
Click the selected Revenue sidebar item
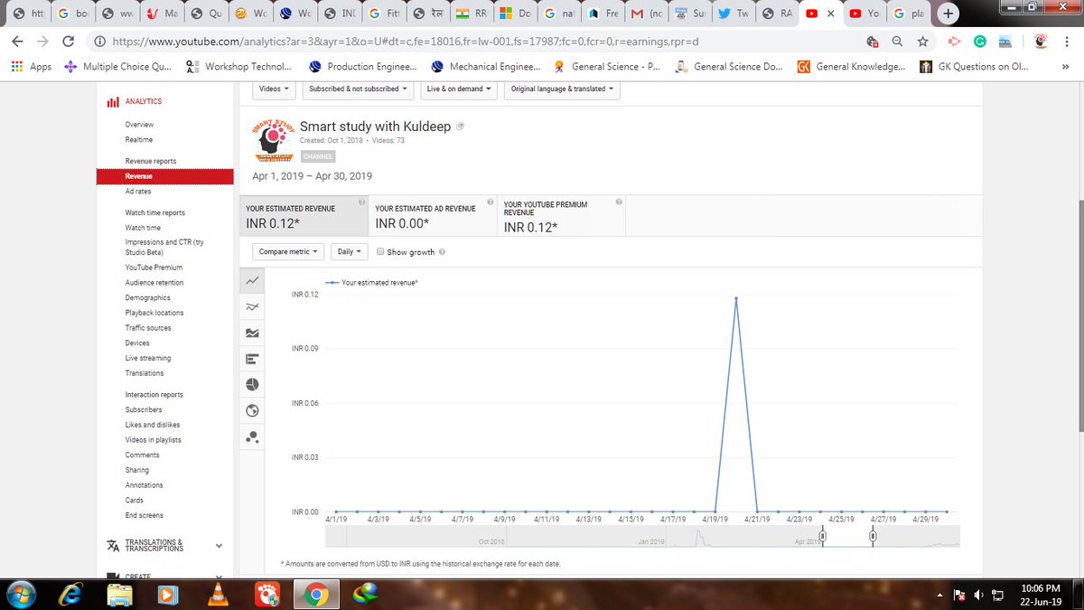pyautogui.click(x=164, y=177)
